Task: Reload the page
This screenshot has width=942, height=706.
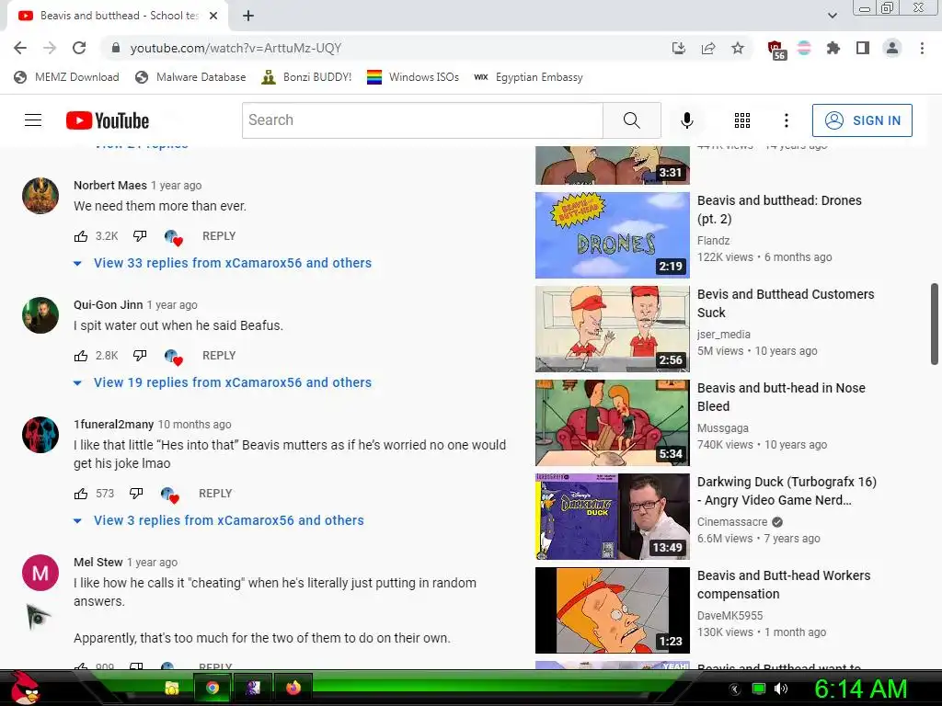Action: (79, 48)
